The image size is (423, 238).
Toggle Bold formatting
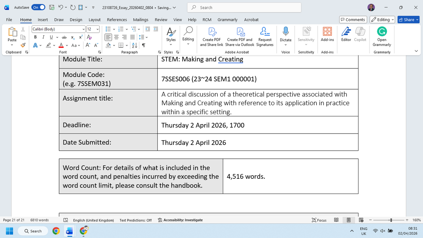tap(36, 37)
